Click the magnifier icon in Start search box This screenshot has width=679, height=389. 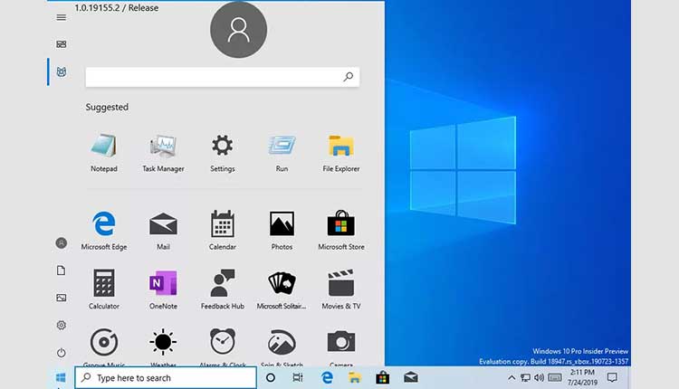click(x=349, y=77)
